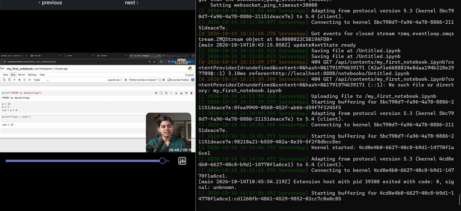The height and width of the screenshot is (211, 461).
Task: Delete the cell with trash icon
Action: pyautogui.click(x=191, y=93)
